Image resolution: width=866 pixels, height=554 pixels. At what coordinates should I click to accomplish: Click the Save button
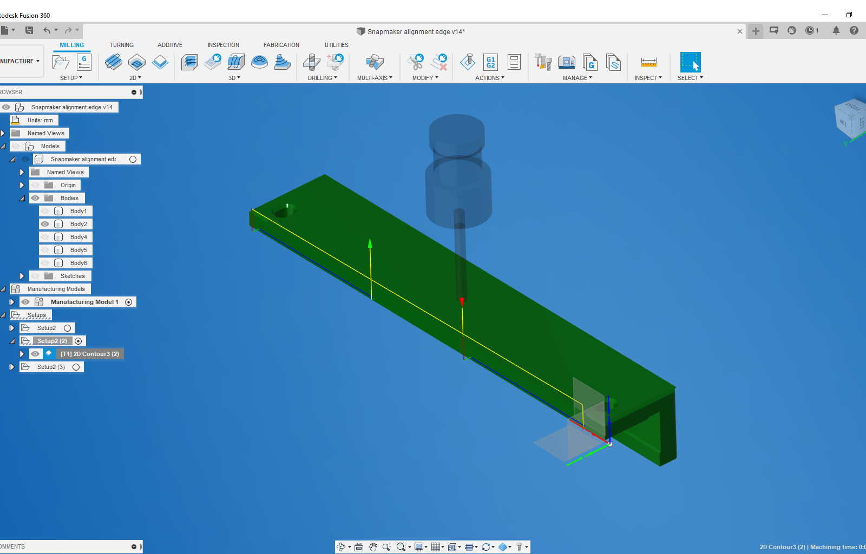(29, 30)
